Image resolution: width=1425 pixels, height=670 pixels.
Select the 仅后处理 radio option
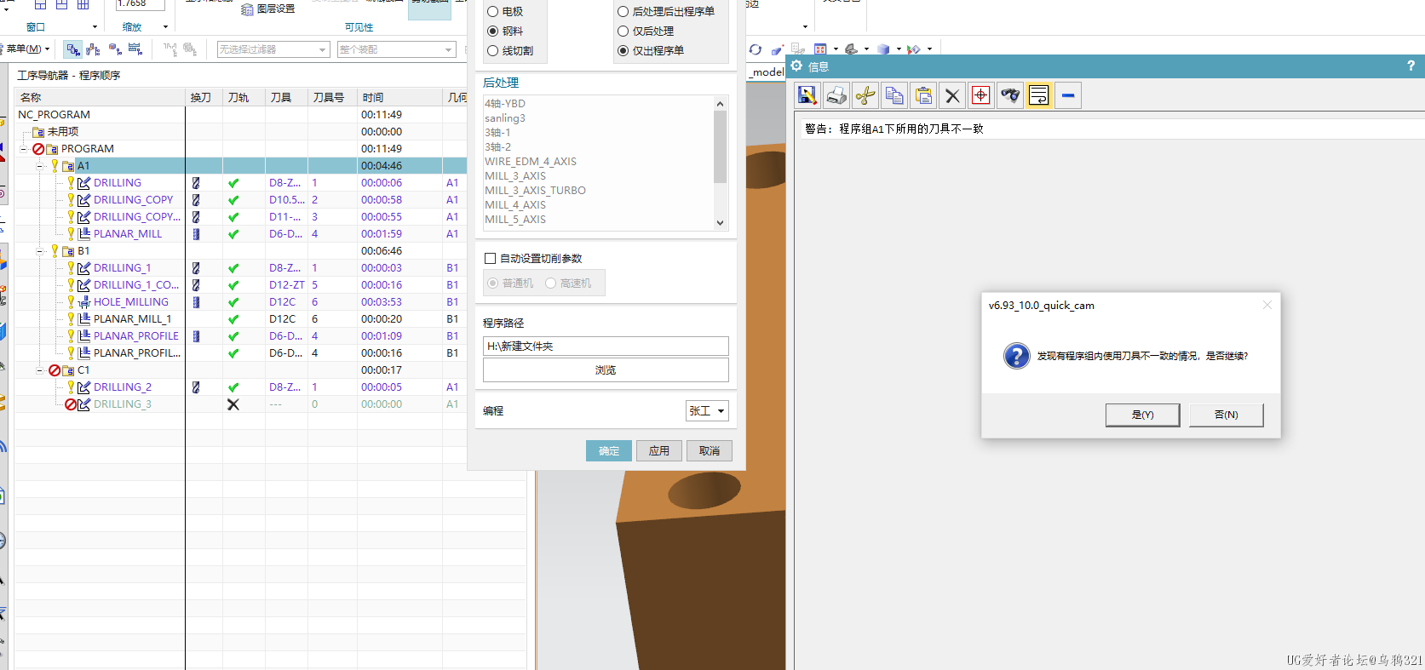click(623, 31)
